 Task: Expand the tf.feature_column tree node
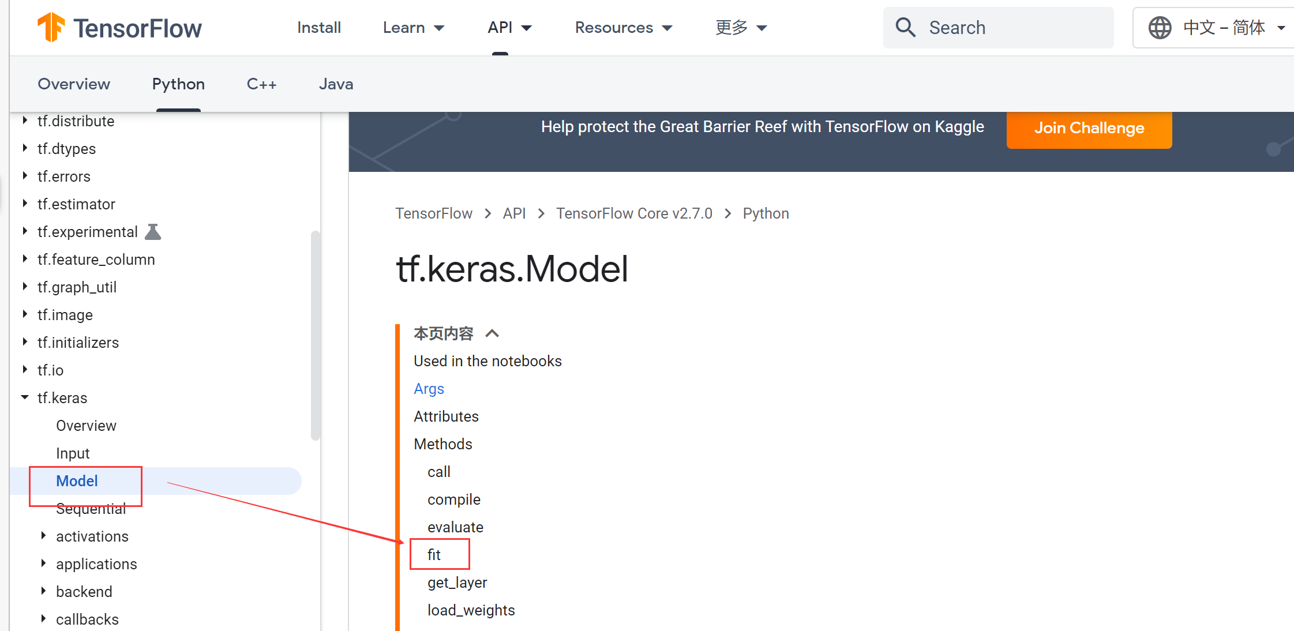click(x=25, y=259)
